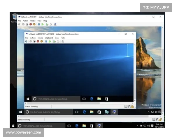
Task: Click Turn Off icon in L2Root toolbar
Action: [x=27, y=24]
